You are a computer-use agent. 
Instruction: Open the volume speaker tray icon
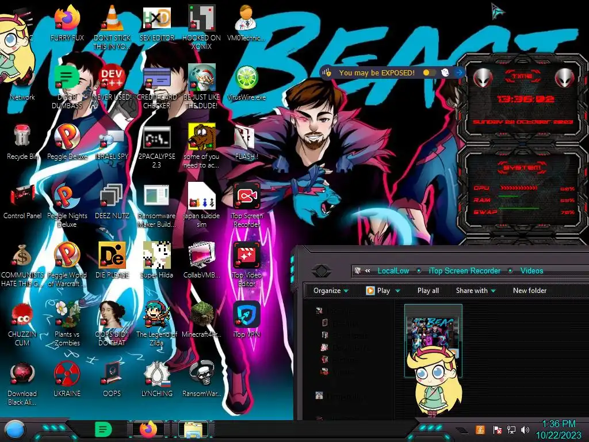[x=525, y=429]
